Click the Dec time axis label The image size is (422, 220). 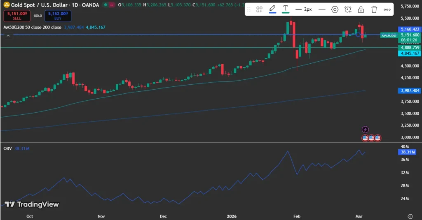[163, 216]
